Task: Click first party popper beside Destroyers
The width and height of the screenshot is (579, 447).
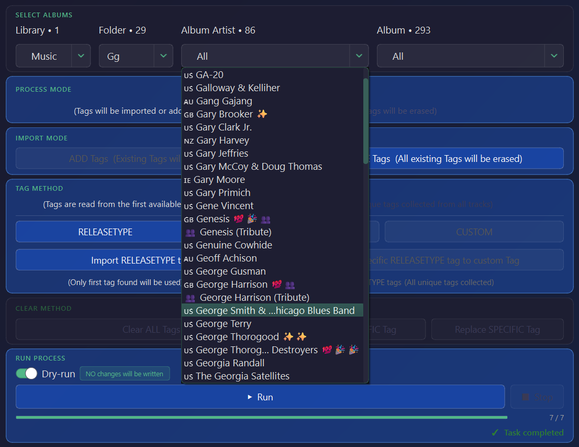Action: tap(340, 350)
